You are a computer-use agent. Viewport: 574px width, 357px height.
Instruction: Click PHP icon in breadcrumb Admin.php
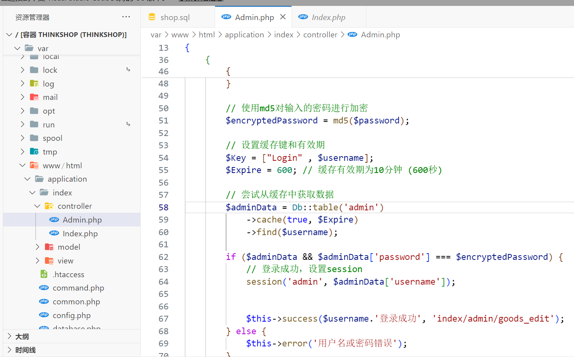[x=353, y=35]
